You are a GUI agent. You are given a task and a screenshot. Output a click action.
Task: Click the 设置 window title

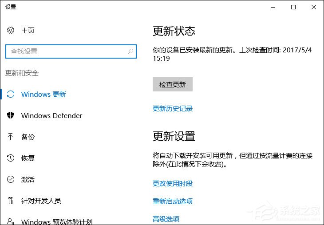[x=11, y=7]
